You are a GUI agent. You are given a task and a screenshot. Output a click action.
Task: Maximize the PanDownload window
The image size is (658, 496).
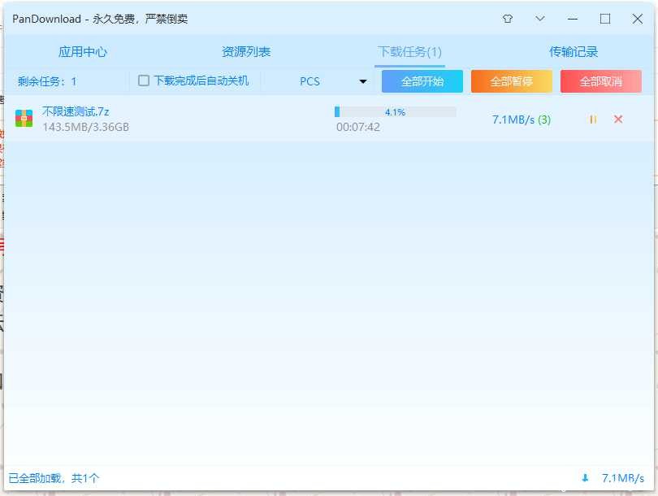[604, 19]
